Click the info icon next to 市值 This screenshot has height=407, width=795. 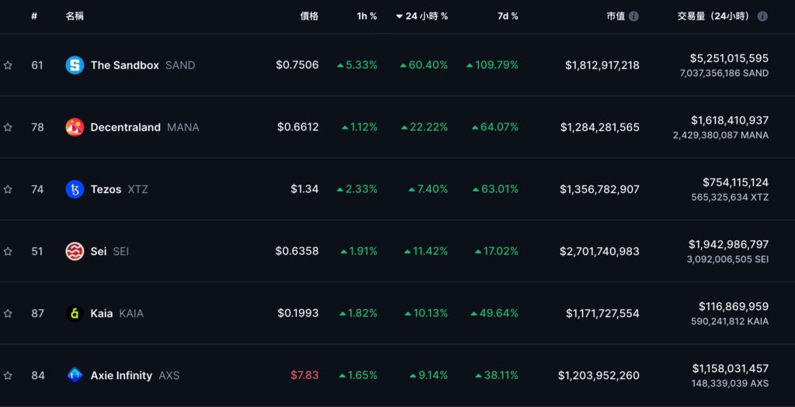(634, 16)
